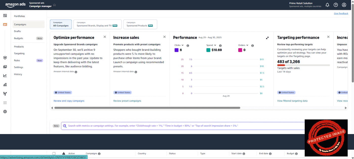Open the gear settings icon in rail
Screen dimensions: 354x159
point(5,112)
